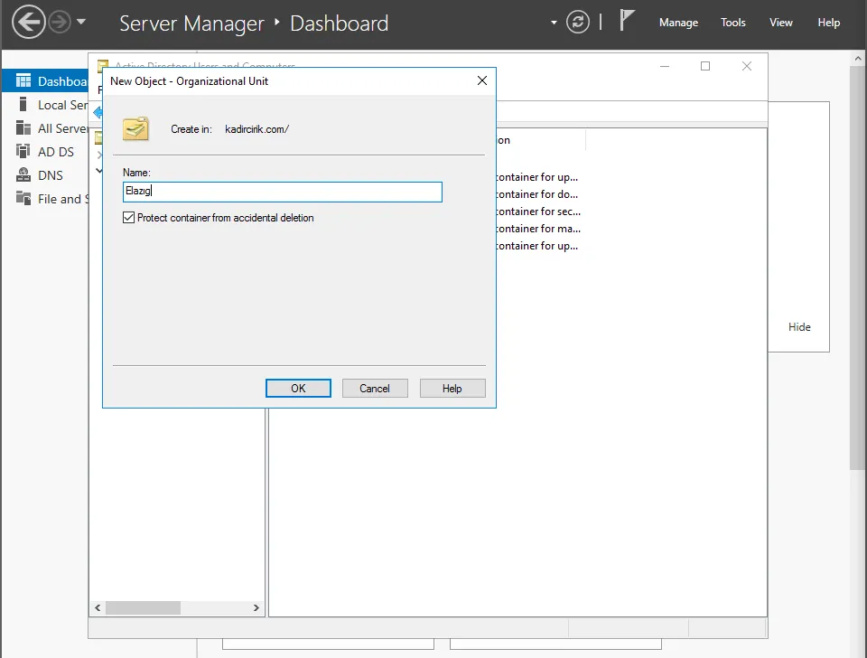Viewport: 867px width, 658px height.
Task: Close the New Object dialog
Action: 482,80
